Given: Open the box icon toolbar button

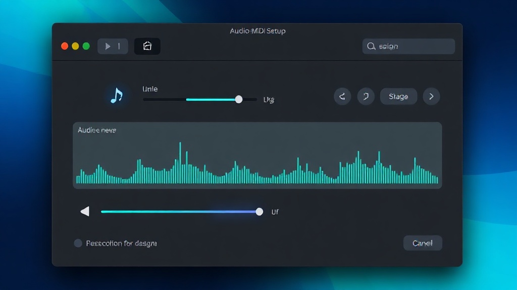Looking at the screenshot, I should coord(147,46).
